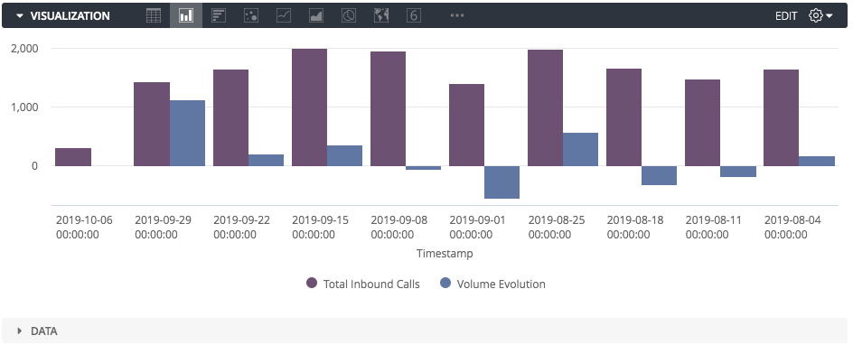Viewport: 853px width, 345px height.
Task: Show more visualization types via ellipsis
Action: coord(457,15)
